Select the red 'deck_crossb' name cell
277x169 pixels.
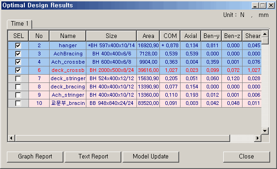68,71
